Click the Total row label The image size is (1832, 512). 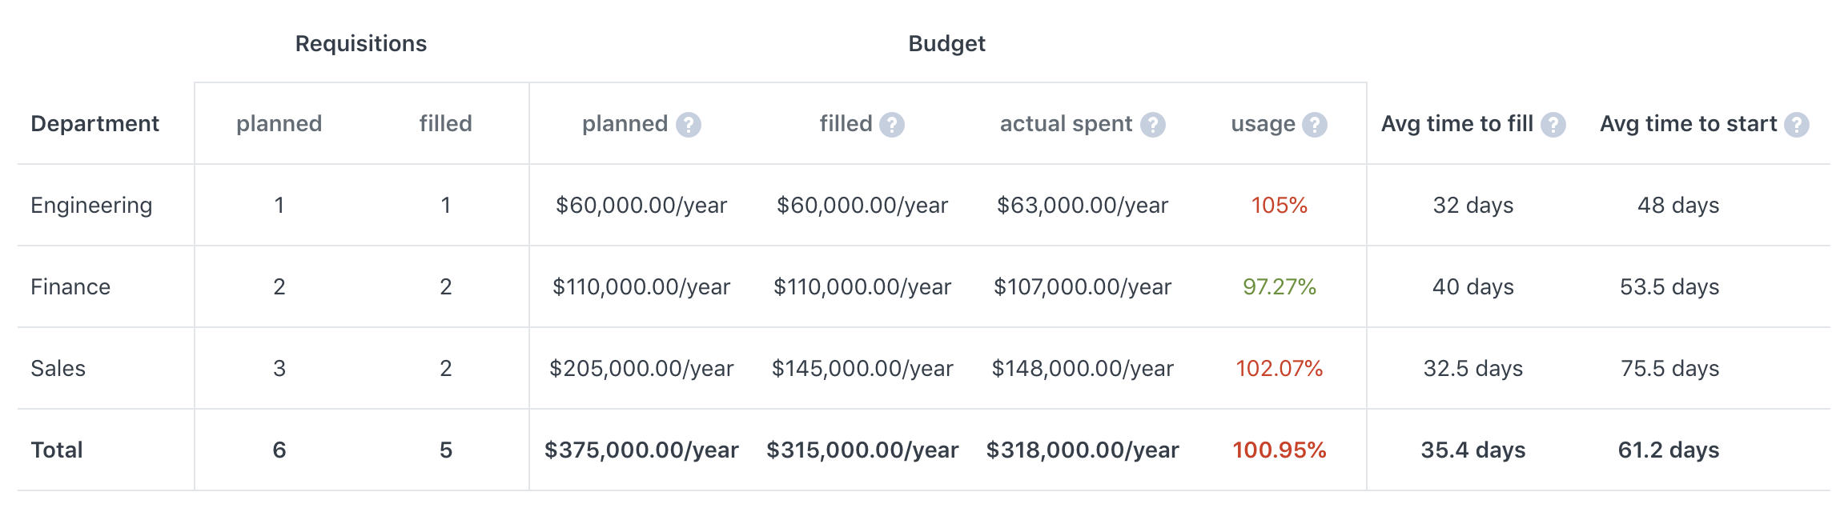click(56, 450)
